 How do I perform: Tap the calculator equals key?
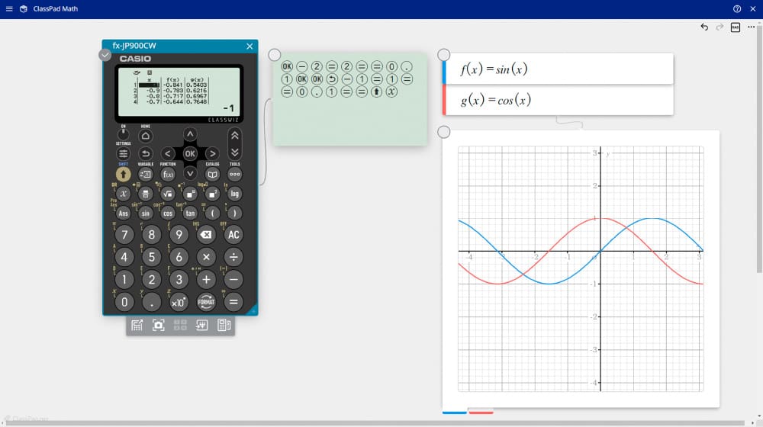233,302
